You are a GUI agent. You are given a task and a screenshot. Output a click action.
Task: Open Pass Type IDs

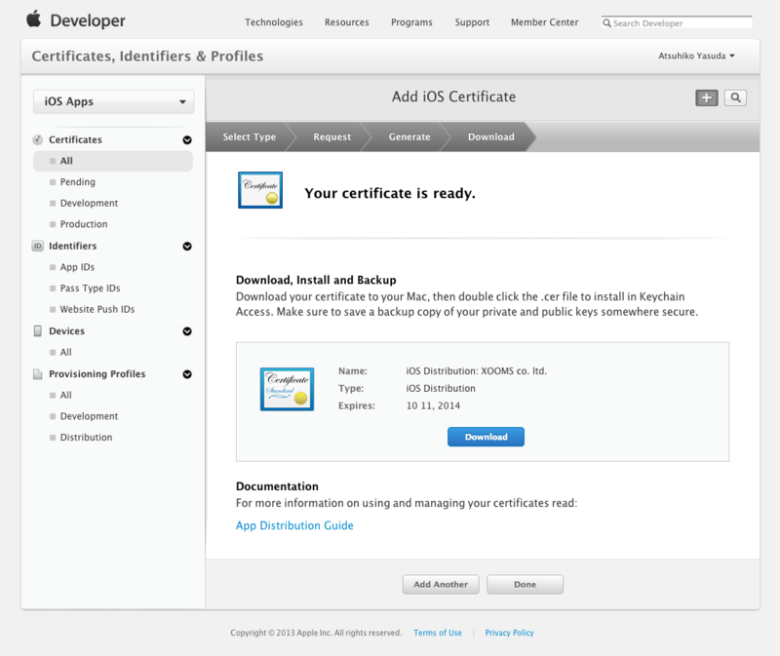click(x=90, y=289)
